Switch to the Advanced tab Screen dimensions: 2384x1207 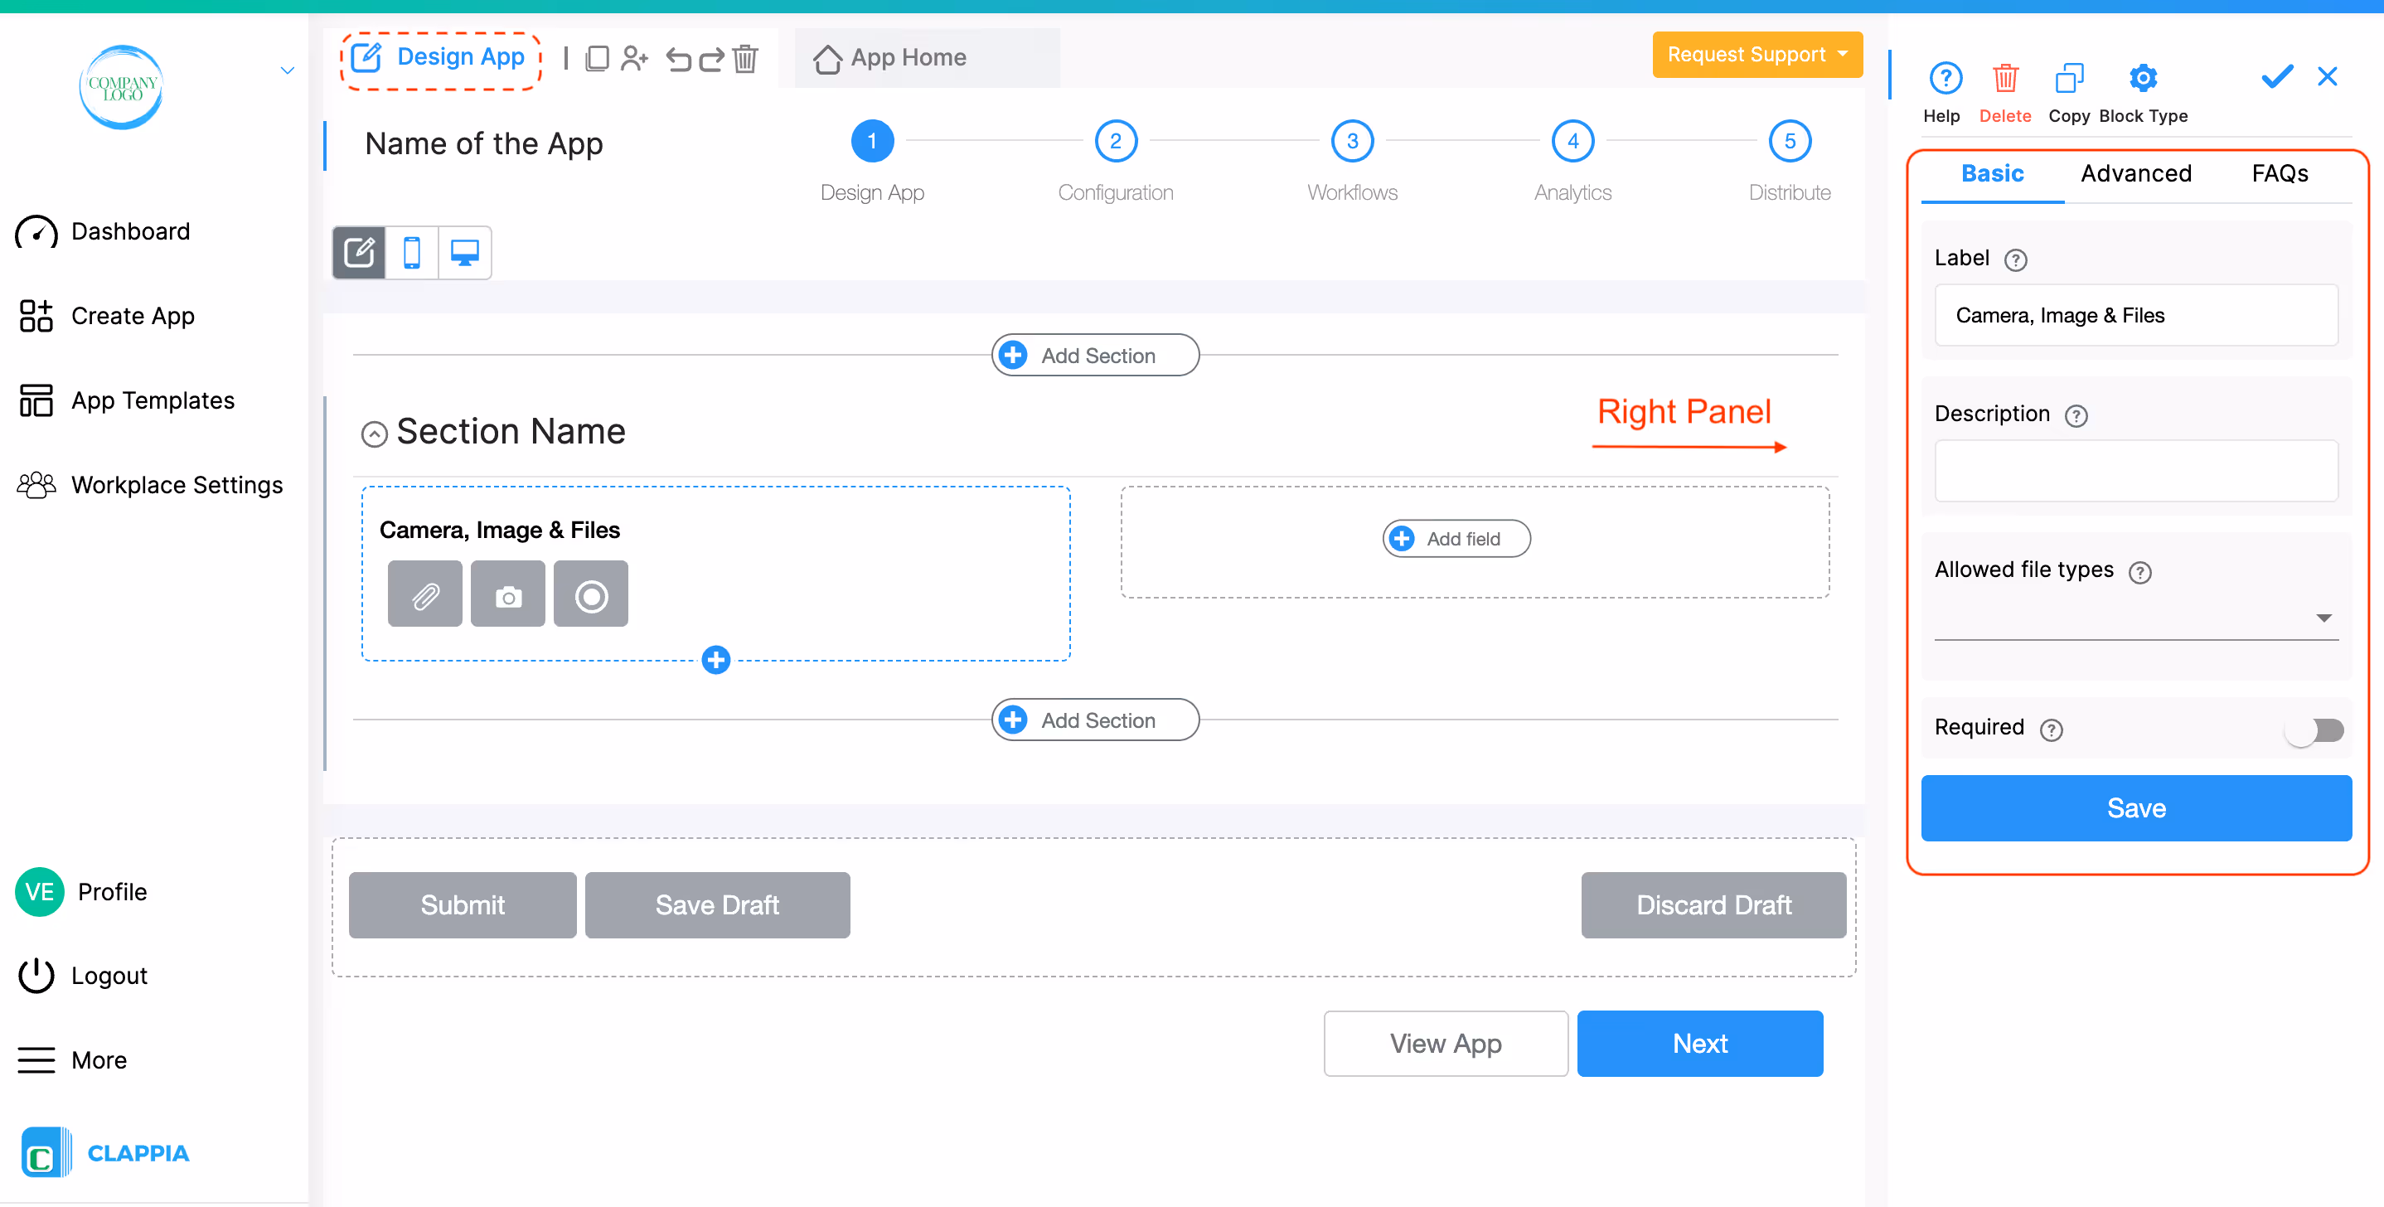click(2136, 173)
